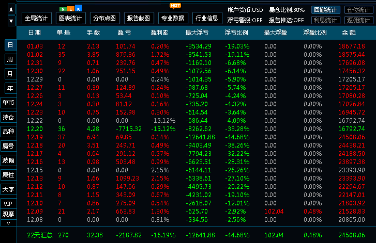Image resolution: width=376 pixels, height=243 pixels.
Task: Switch to 月 monthly view tab
Action: point(9,74)
